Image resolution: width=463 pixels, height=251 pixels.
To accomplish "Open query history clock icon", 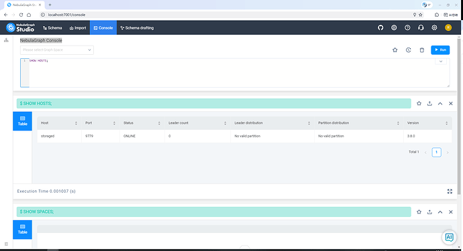I will click(x=409, y=50).
